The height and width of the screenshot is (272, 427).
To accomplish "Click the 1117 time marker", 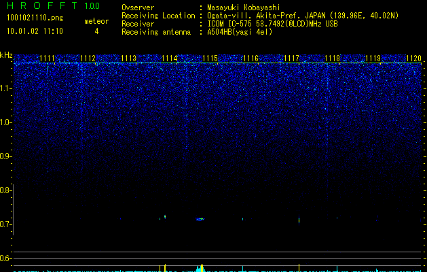I will pos(292,58).
